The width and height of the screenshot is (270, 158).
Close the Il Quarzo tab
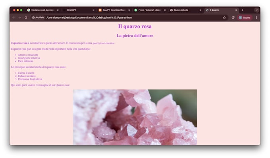(x=236, y=10)
